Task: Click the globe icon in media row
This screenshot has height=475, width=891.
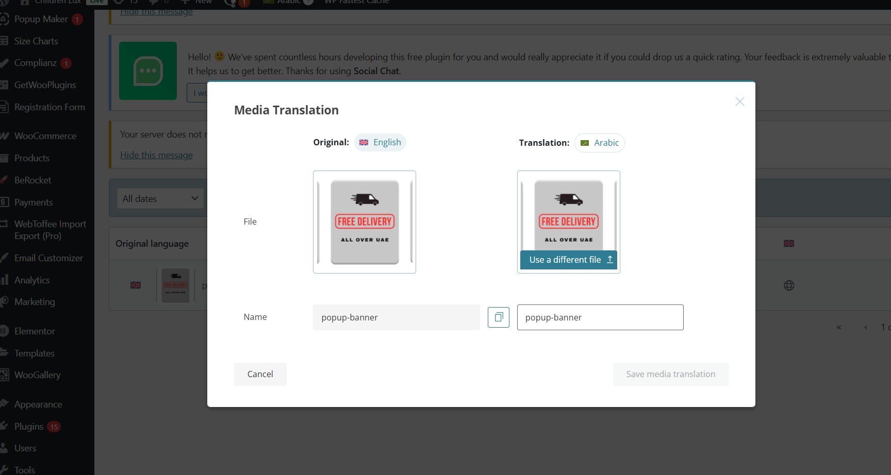Action: [x=788, y=285]
